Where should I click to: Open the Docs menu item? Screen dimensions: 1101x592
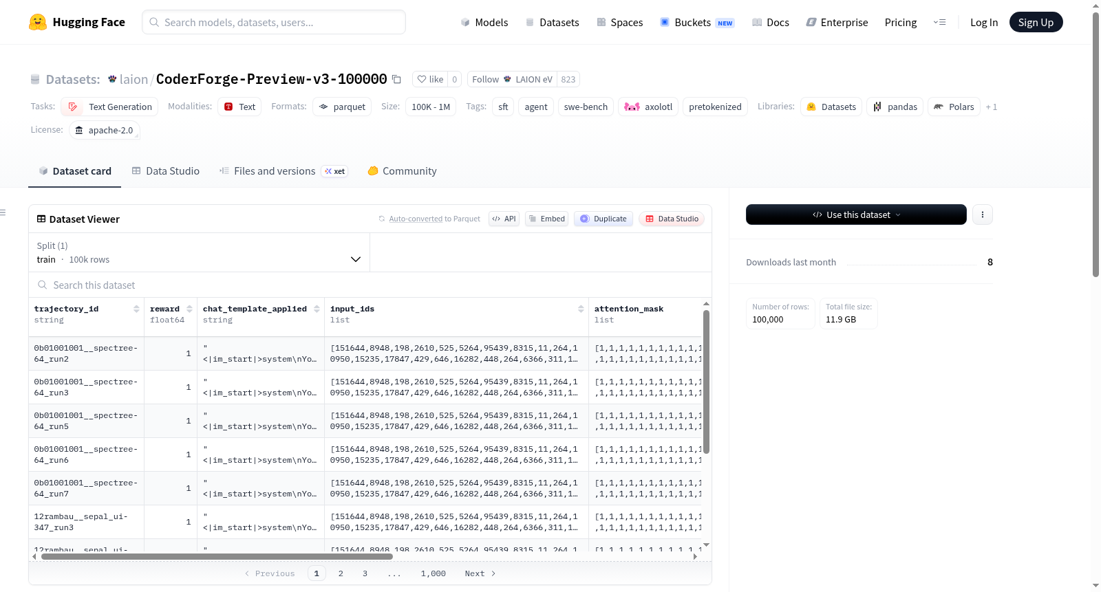point(770,22)
